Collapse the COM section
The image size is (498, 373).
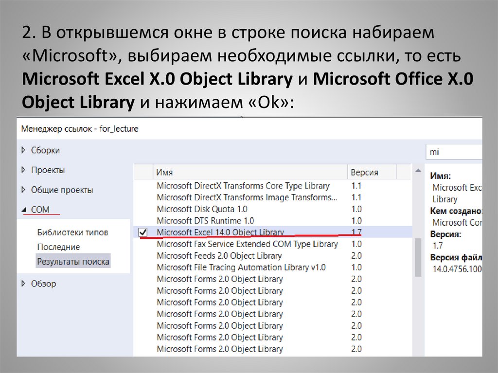[x=24, y=210]
